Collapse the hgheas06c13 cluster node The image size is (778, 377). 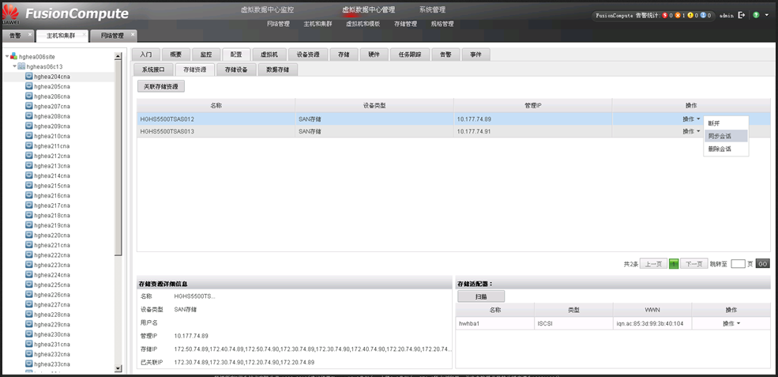click(14, 66)
